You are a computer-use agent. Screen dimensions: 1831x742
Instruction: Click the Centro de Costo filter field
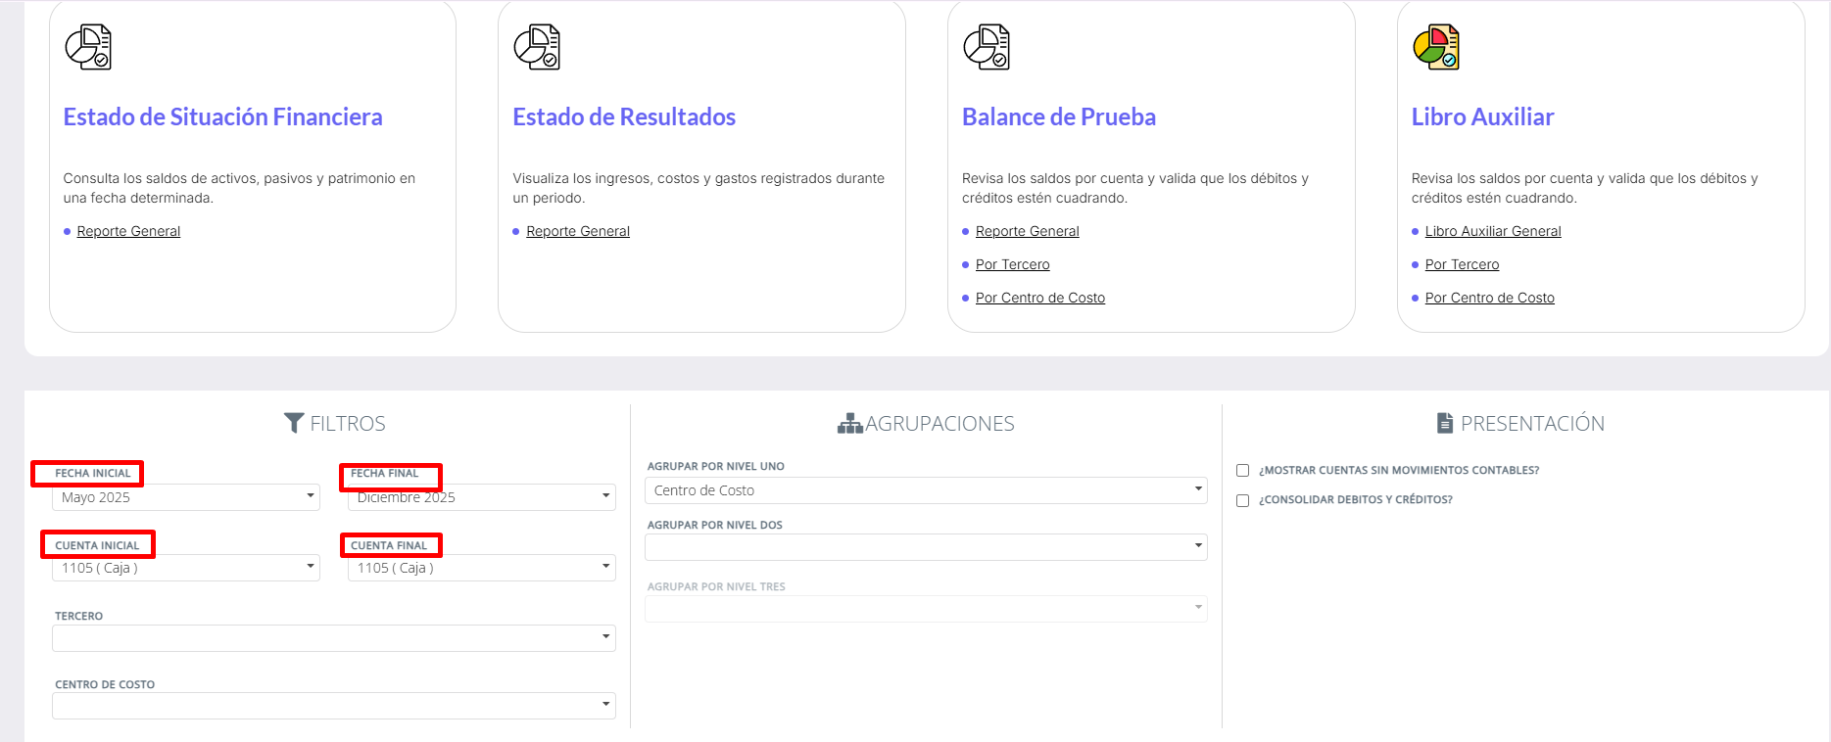(x=333, y=706)
